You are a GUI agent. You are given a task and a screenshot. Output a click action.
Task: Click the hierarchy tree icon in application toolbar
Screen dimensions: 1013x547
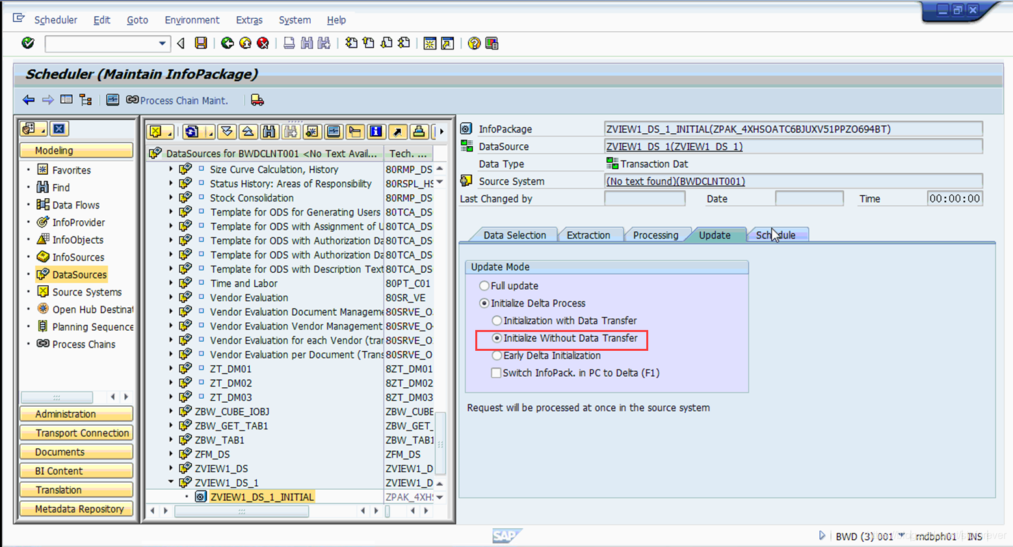pos(86,99)
